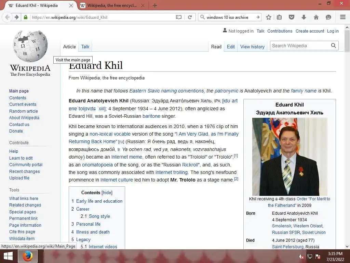Screen dimensions: 350x263
Task: Open Cite this page link
Action: (x=22, y=232)
